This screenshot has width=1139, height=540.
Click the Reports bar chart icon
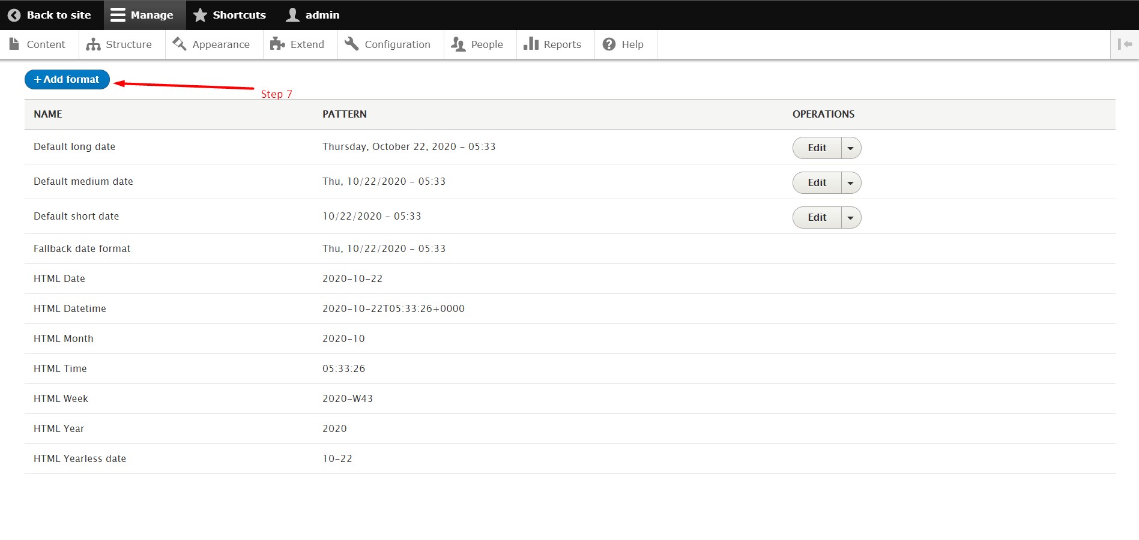(x=531, y=43)
